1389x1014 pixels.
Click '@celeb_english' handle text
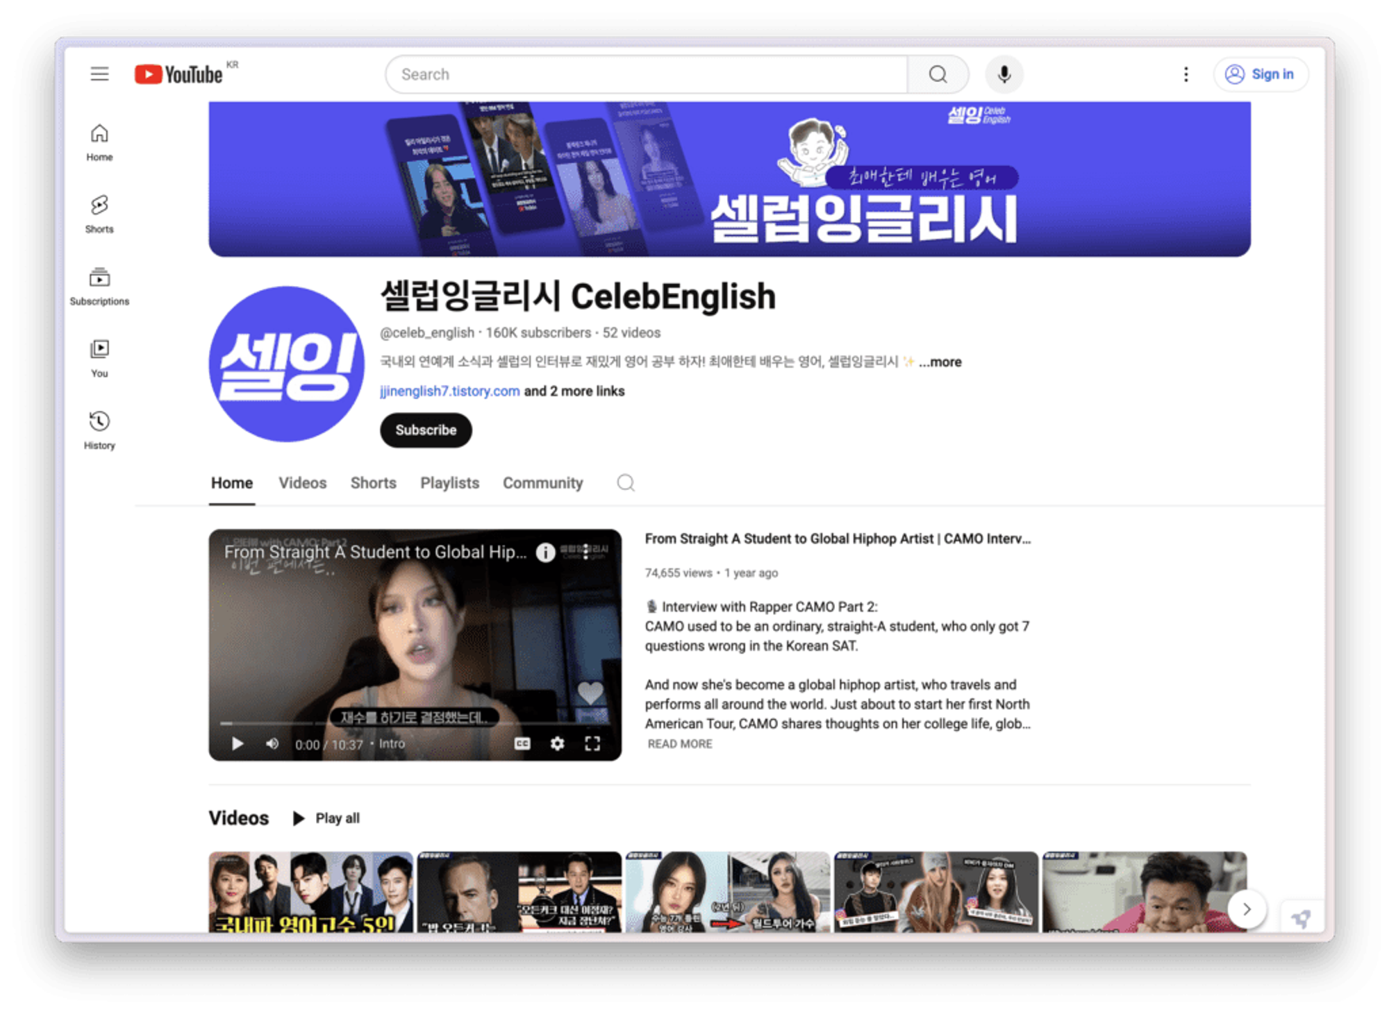(x=426, y=332)
